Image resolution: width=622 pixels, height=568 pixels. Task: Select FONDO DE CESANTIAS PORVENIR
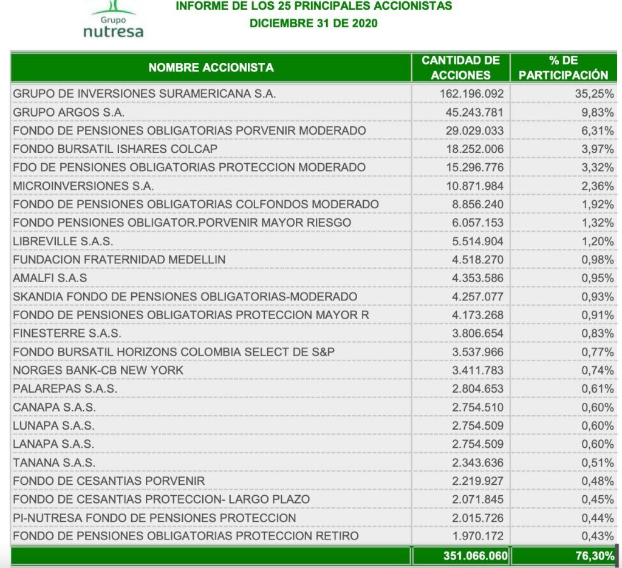(x=109, y=481)
